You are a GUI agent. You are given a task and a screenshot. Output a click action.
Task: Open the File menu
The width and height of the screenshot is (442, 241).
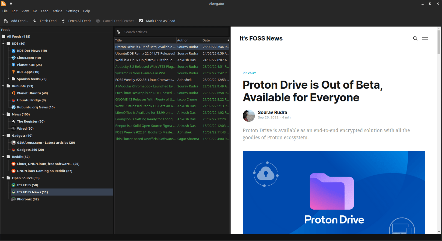[5, 11]
